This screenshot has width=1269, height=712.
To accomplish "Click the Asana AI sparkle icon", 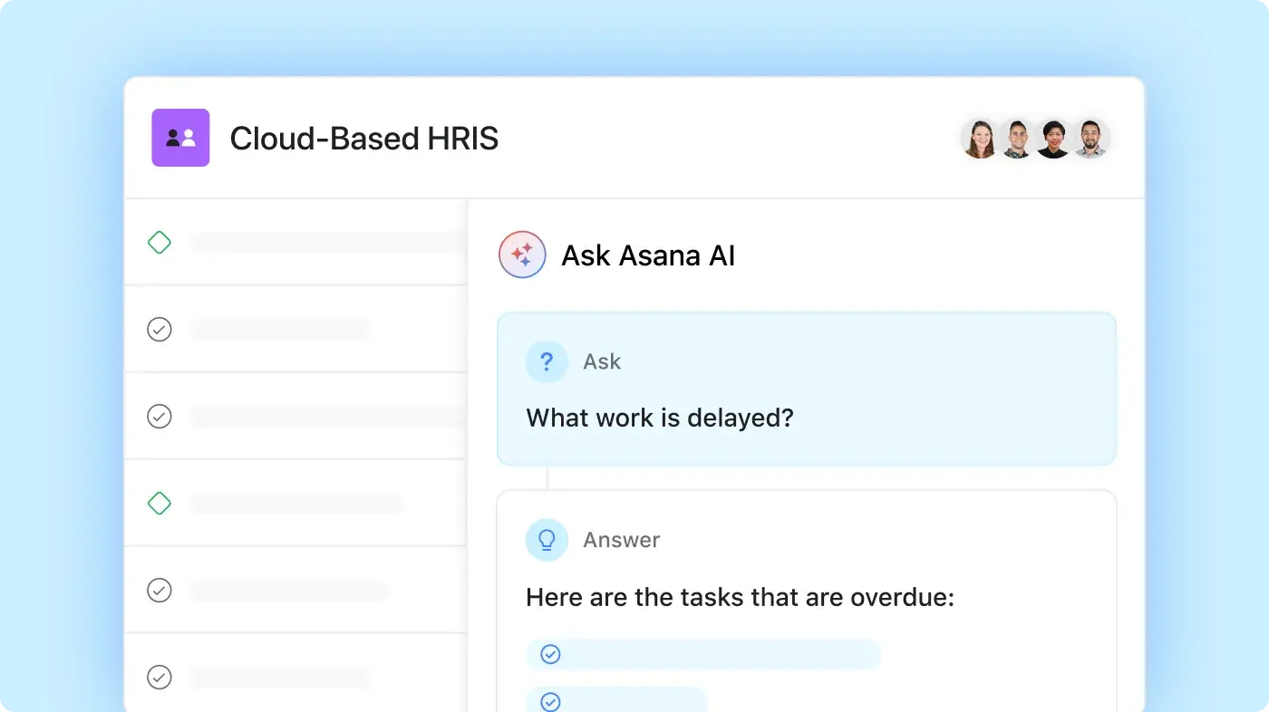I will (x=522, y=255).
